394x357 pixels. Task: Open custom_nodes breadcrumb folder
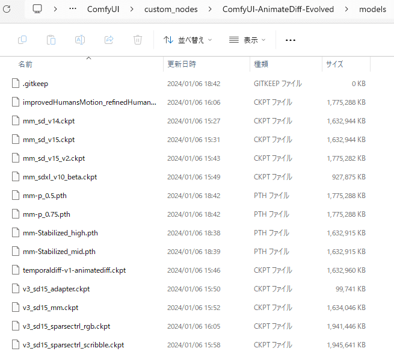point(171,9)
